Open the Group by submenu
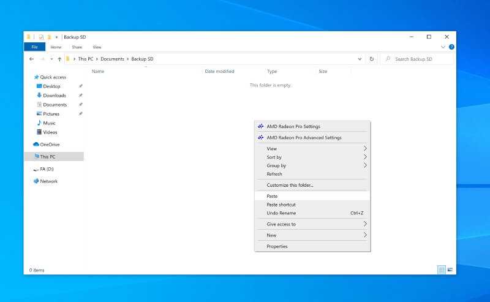The height and width of the screenshot is (302, 490). tap(312, 165)
